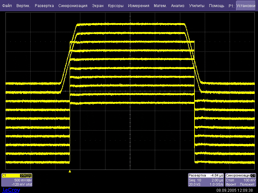
Task: Open the Вертик. menu
Action: pyautogui.click(x=23, y=6)
